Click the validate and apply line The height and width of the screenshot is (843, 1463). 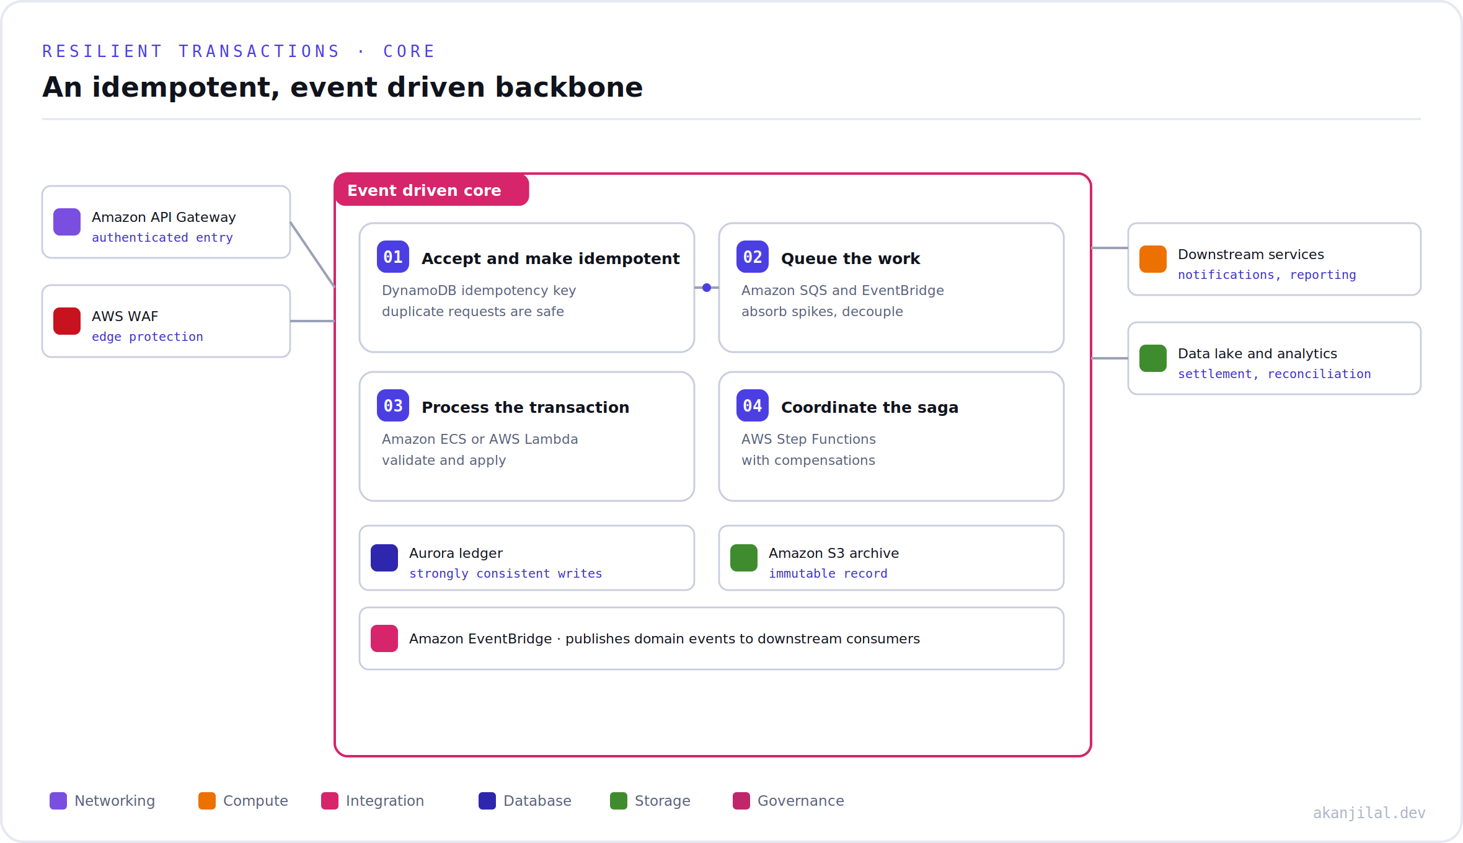pos(444,460)
